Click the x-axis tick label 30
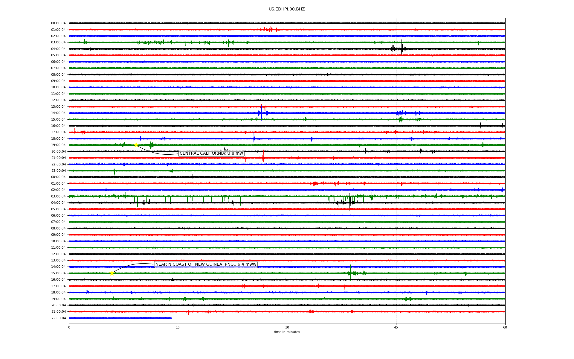Image resolution: width=574 pixels, height=359 pixels. click(x=287, y=328)
